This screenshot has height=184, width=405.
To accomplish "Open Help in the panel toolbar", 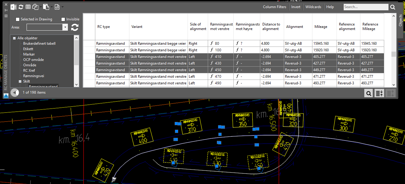I will click(x=330, y=7).
